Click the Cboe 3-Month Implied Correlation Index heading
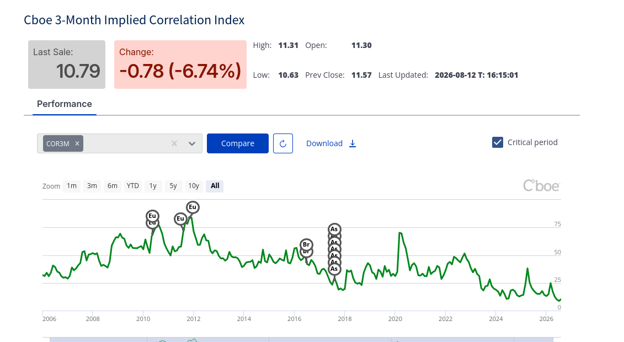This screenshot has width=624, height=342. 134,20
